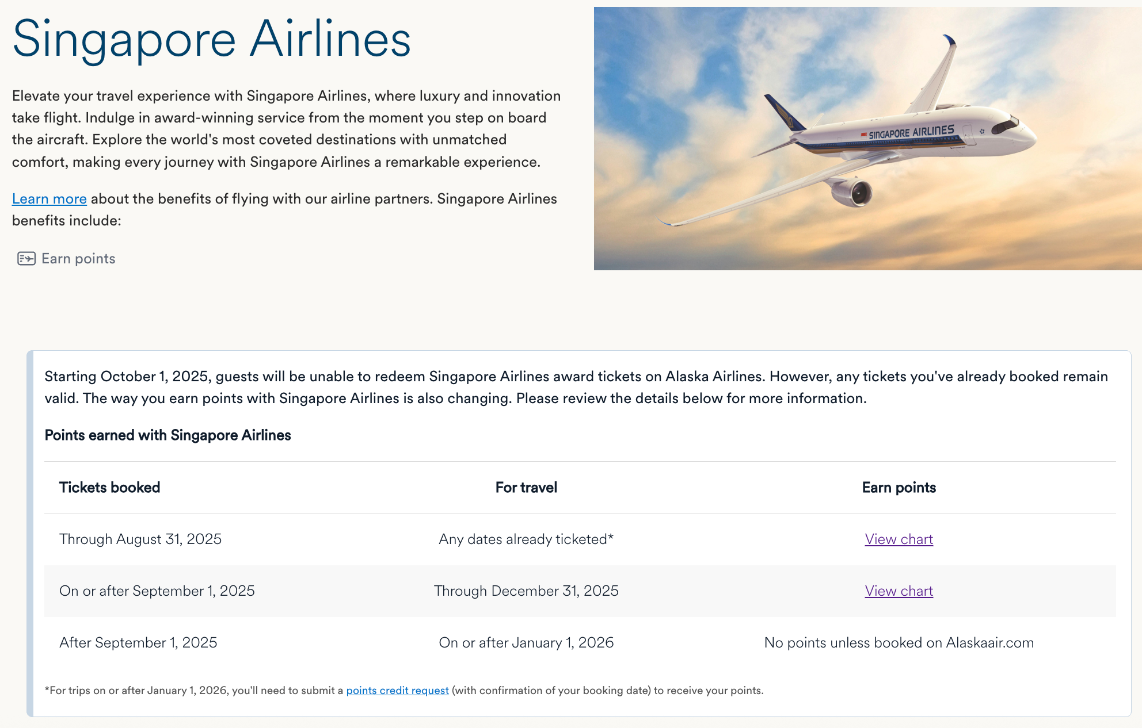Click the Earn points benefit label
Image resolution: width=1142 pixels, height=728 pixels.
coord(78,259)
